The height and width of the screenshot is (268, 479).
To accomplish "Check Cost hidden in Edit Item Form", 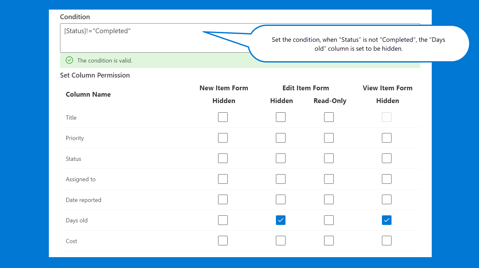I will point(281,241).
